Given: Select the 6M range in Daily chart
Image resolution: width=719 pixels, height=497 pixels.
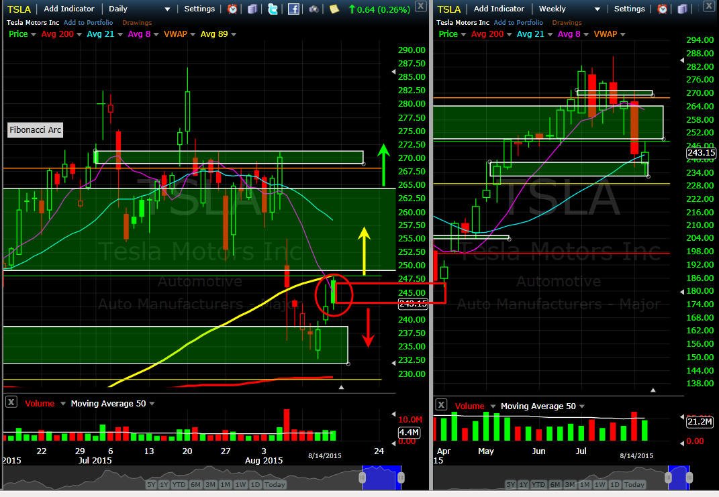Looking at the screenshot, I should pyautogui.click(x=195, y=485).
